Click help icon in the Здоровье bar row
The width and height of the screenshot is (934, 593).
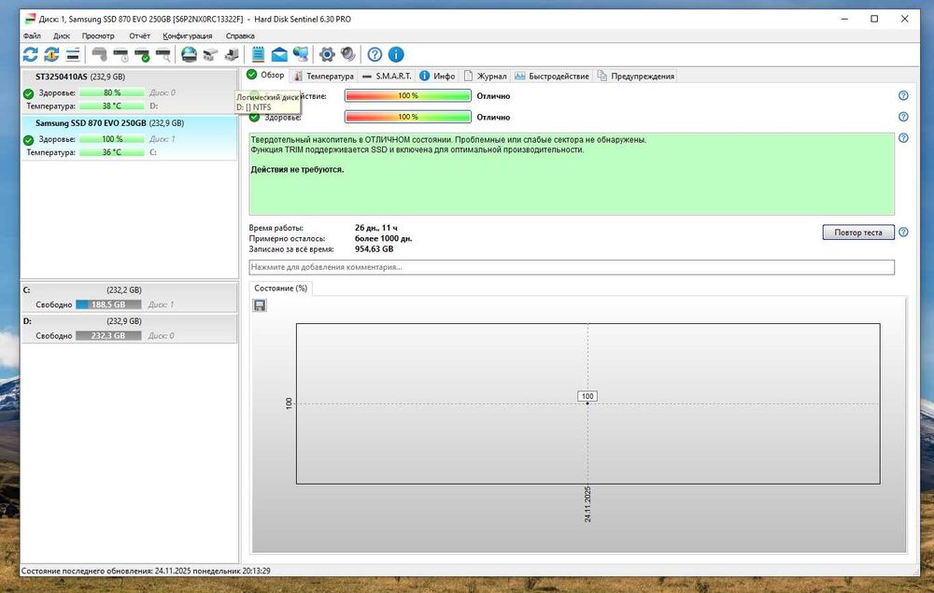coord(903,117)
